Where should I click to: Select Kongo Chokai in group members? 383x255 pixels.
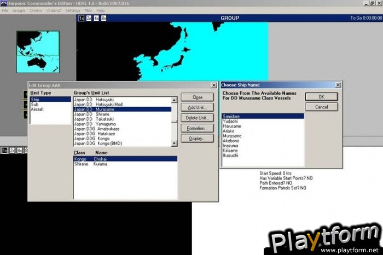click(125, 159)
